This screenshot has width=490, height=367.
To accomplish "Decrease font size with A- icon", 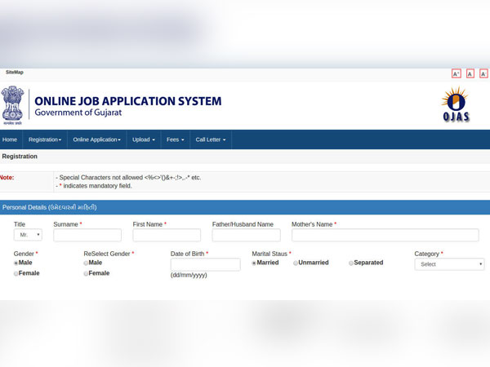I will pyautogui.click(x=483, y=74).
